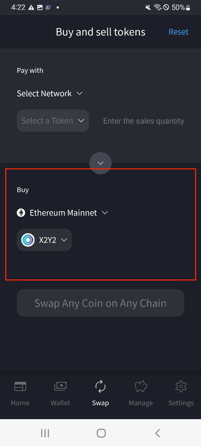Tap the Ethereum logo icon

[21, 213]
